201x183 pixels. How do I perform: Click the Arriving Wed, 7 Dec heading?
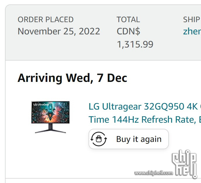[x=72, y=78]
